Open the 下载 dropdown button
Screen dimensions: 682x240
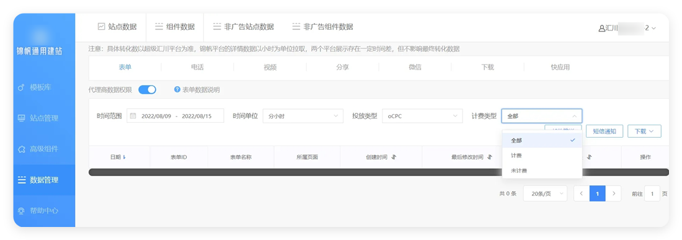(644, 131)
